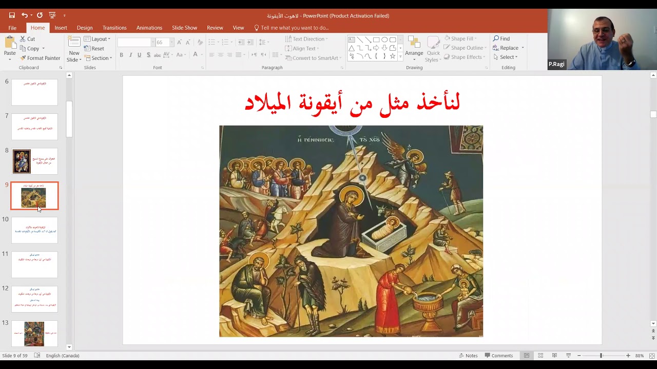Toggle strikethrough formatting
This screenshot has height=369, width=657.
click(x=158, y=55)
